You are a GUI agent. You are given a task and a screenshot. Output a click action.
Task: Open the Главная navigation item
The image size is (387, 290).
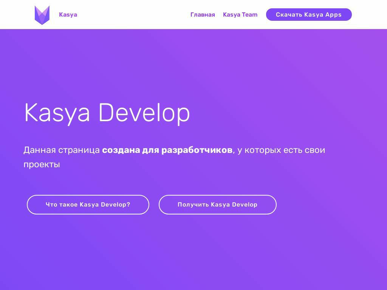(203, 15)
